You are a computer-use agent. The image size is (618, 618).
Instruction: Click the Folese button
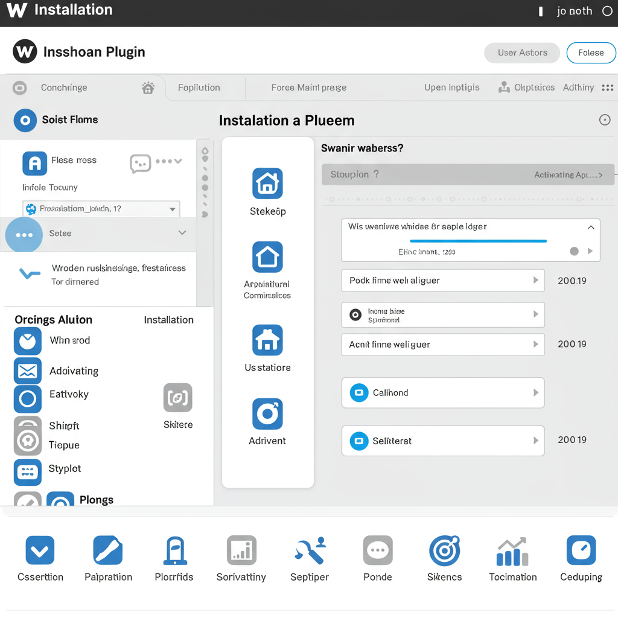tap(591, 53)
